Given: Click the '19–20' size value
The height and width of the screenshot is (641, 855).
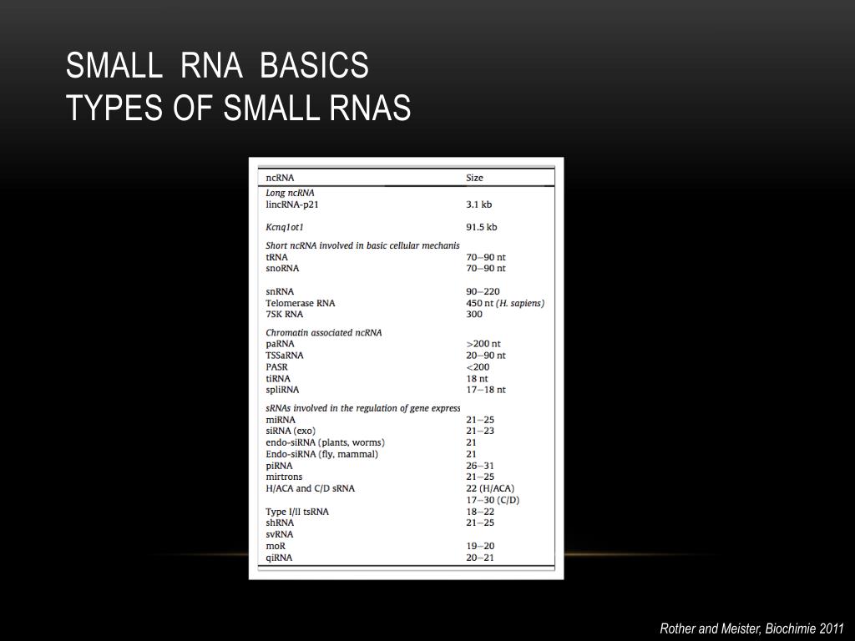Looking at the screenshot, I should pyautogui.click(x=480, y=546).
